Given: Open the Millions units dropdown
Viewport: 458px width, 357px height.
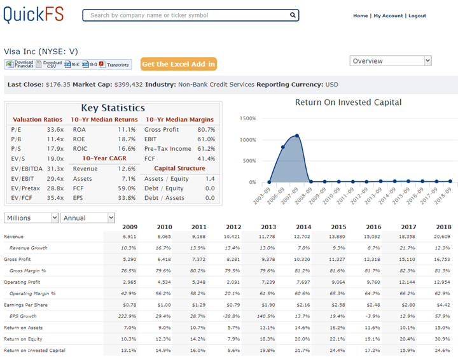Looking at the screenshot, I should pos(31,218).
